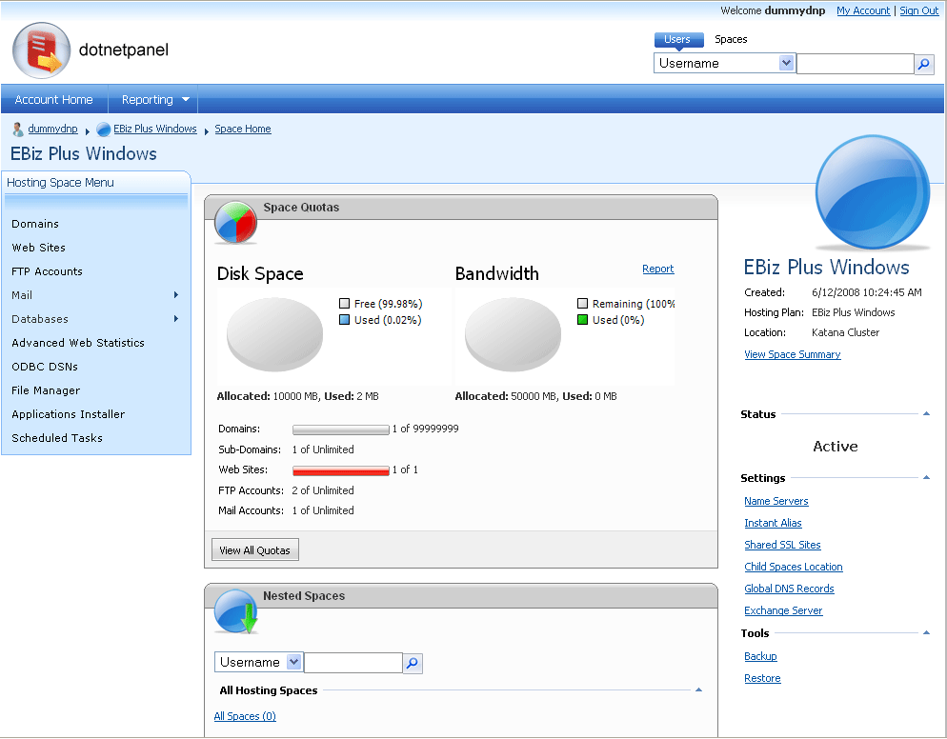947x739 pixels.
Task: Open the bandwidth Report link
Action: [x=657, y=269]
